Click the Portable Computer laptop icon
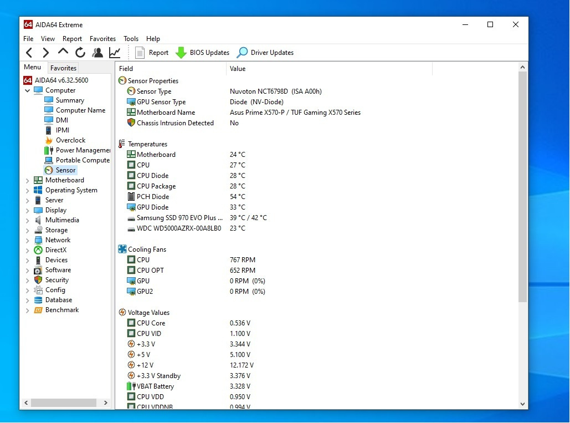570x423 pixels. click(x=48, y=160)
